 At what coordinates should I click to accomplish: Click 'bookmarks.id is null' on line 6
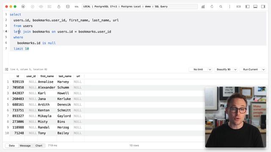pyautogui.click(x=36, y=43)
